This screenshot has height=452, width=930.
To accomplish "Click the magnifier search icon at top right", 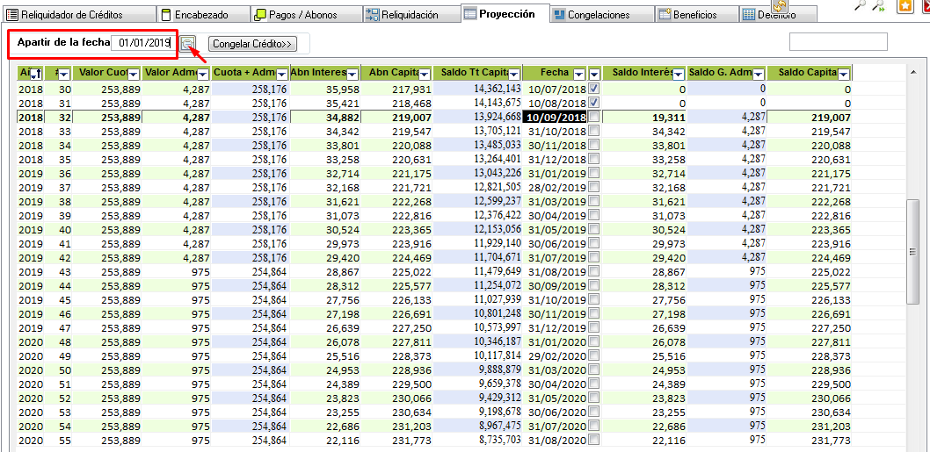I will 861,5.
